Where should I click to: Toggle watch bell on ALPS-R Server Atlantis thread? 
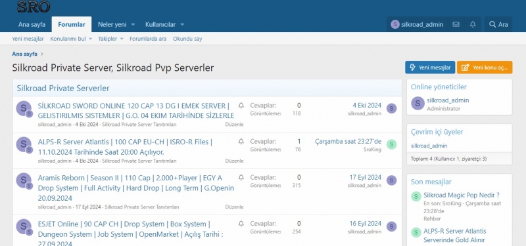(x=241, y=141)
